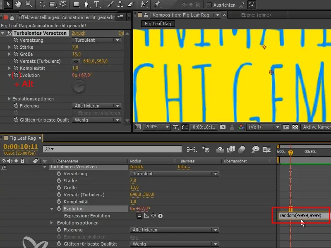Click the Evolution angle dial control
The height and width of the screenshot is (248, 331).
79,86
